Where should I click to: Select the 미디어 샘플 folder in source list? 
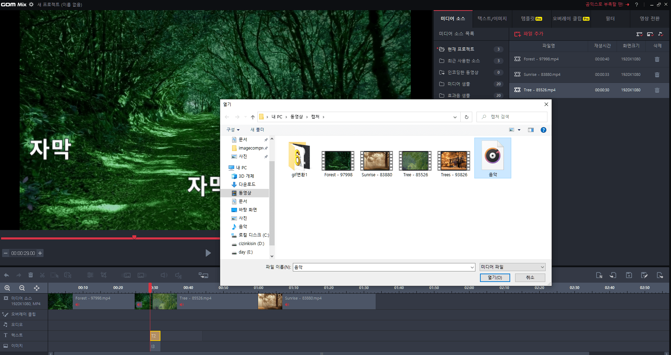471,84
